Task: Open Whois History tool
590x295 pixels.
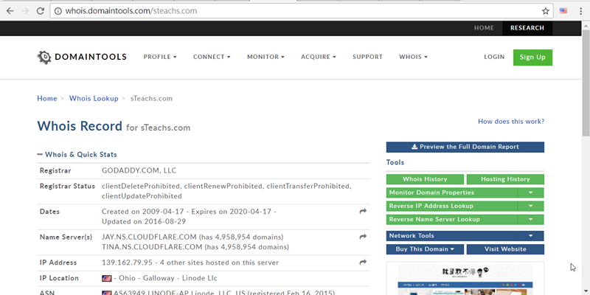Action: pos(425,179)
